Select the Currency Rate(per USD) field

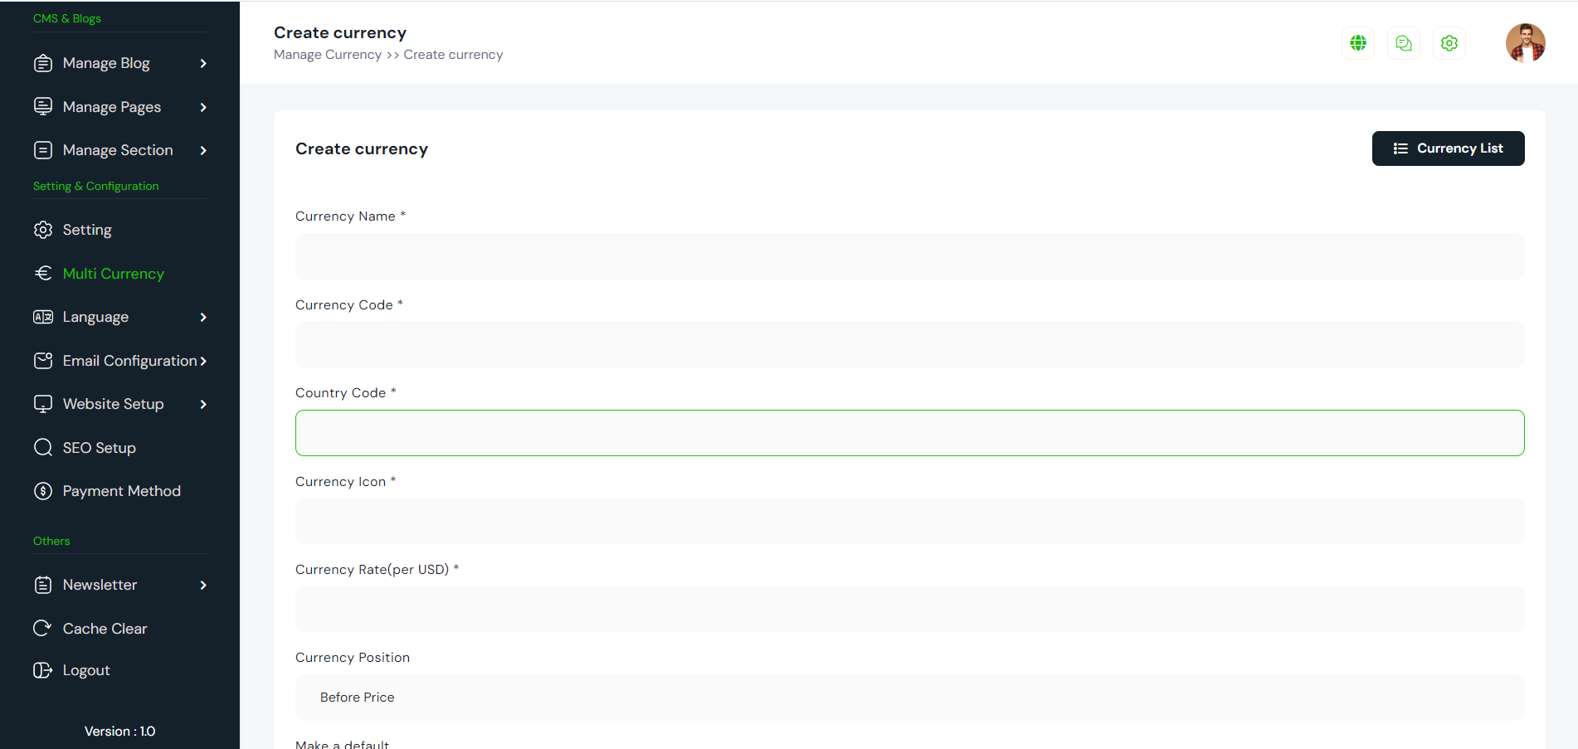tap(909, 609)
